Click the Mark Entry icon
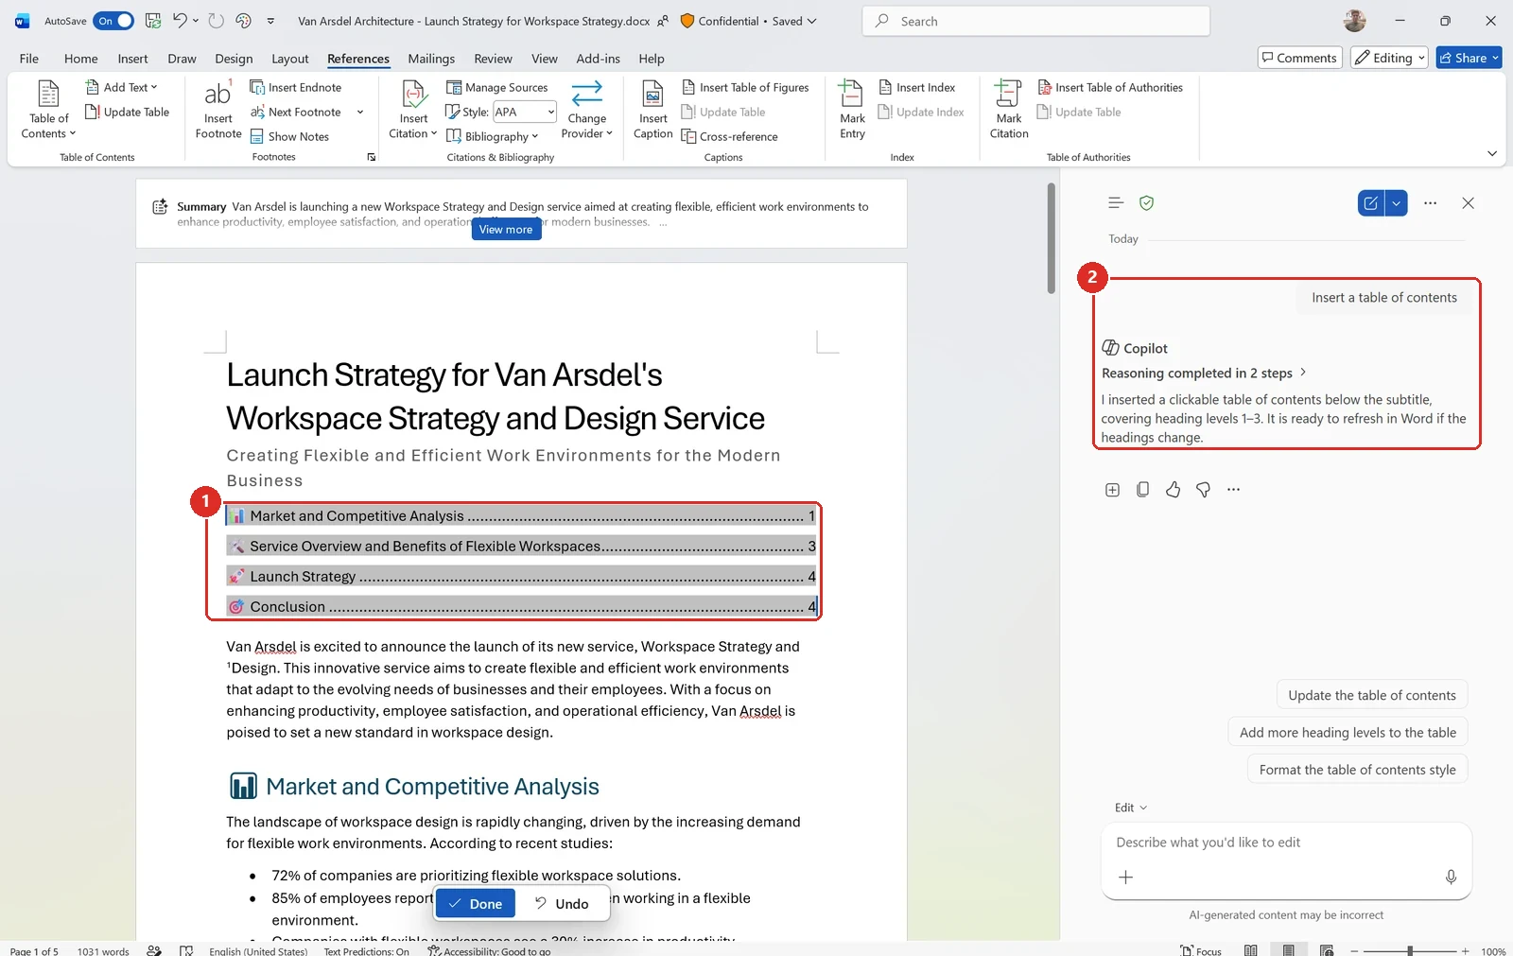 (x=852, y=110)
